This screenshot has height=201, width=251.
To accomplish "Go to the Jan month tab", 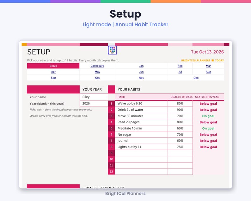I will pos(141,66).
